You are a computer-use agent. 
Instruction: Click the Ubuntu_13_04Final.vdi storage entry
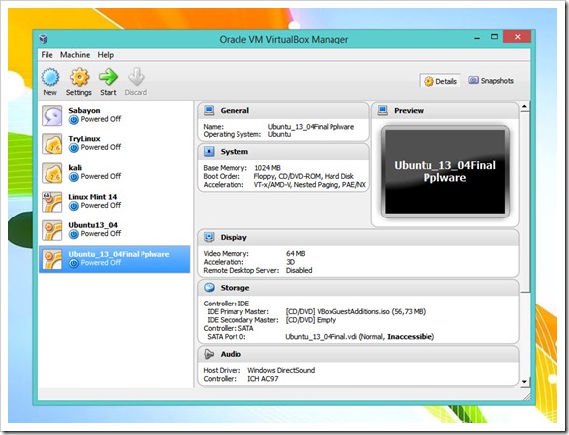pos(359,337)
